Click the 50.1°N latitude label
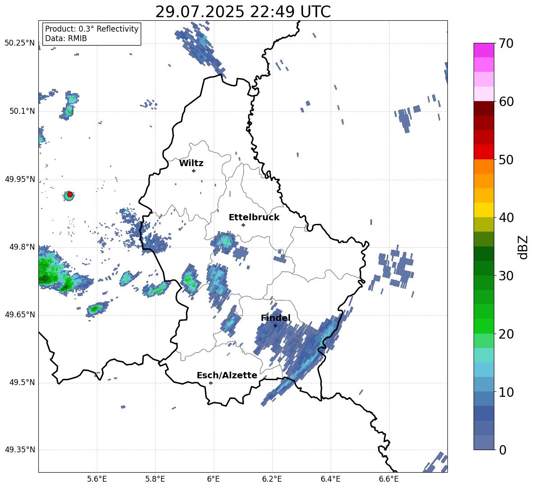This screenshot has width=534, height=488. pyautogui.click(x=22, y=111)
